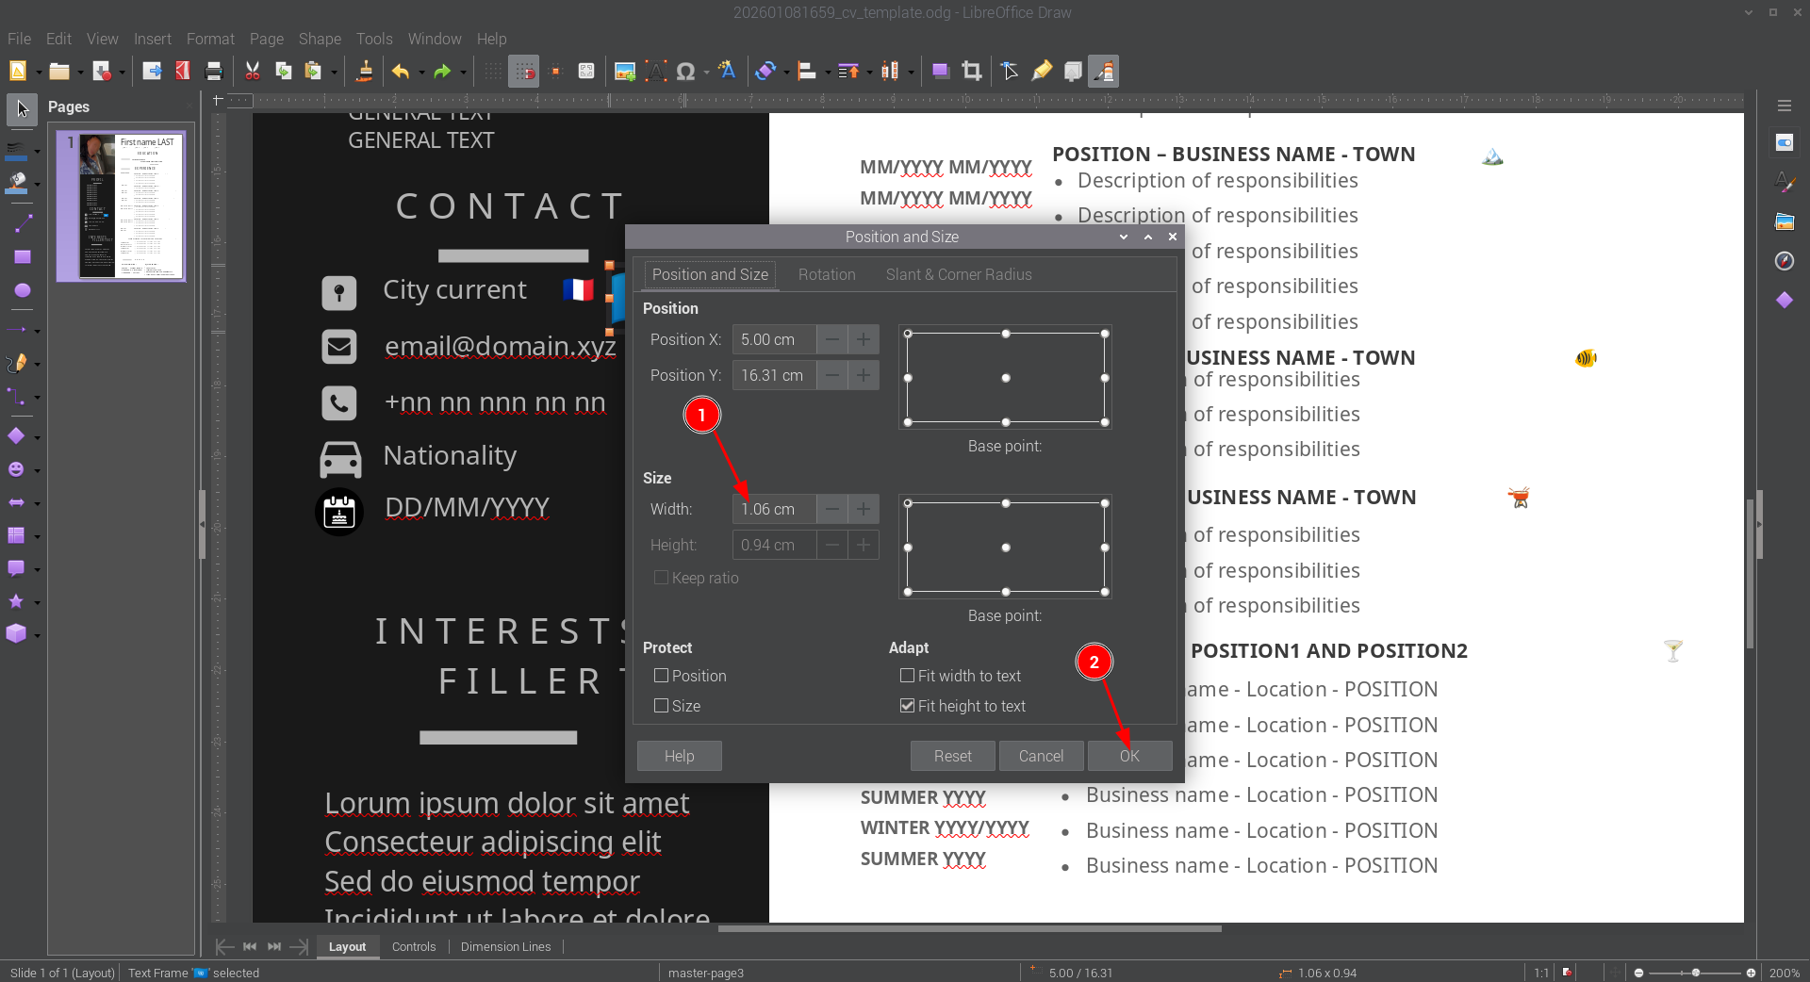Enable the Protect Position checkbox
The image size is (1810, 982).
(x=662, y=676)
